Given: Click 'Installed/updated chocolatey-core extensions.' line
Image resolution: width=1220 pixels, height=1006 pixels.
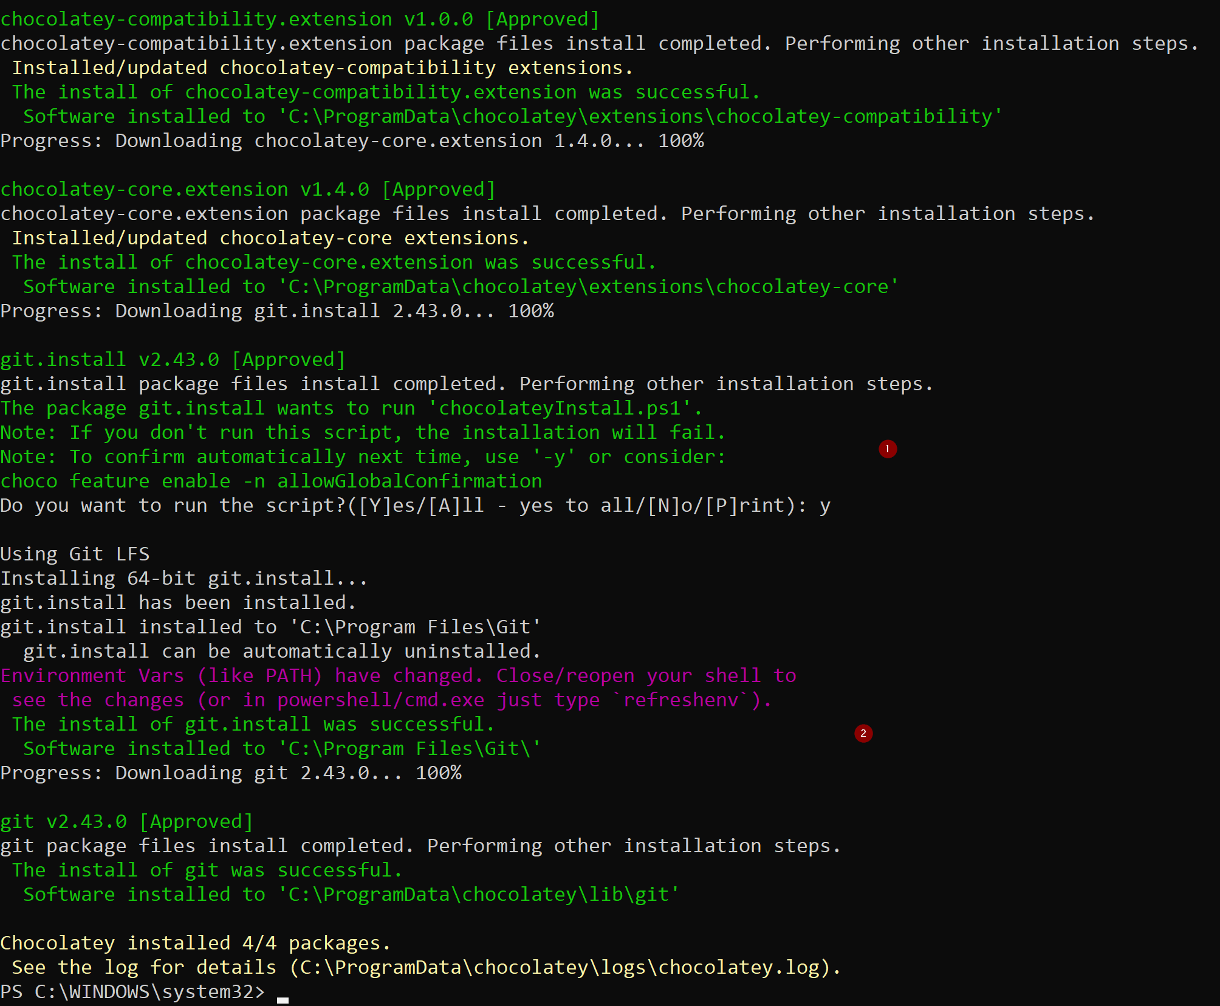Looking at the screenshot, I should tap(270, 238).
